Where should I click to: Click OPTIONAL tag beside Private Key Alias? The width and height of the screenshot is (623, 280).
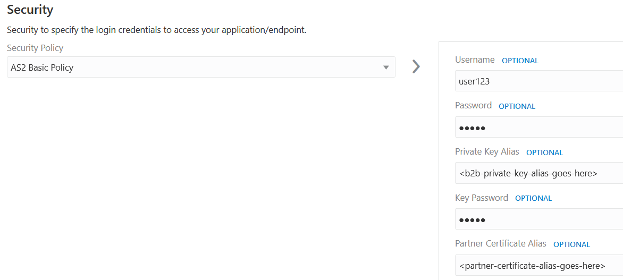point(544,152)
